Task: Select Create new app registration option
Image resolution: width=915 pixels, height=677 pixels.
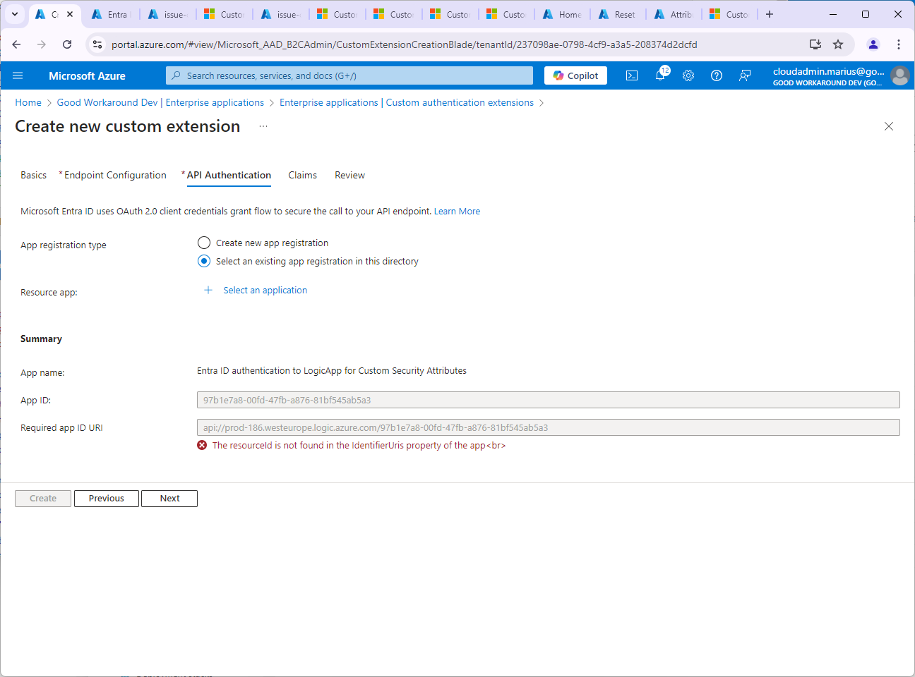Action: click(x=204, y=243)
